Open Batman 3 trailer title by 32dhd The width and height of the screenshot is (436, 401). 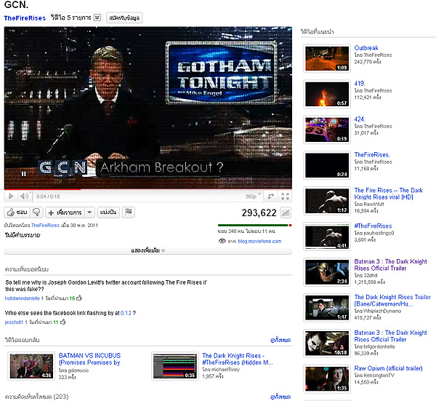pos(390,265)
